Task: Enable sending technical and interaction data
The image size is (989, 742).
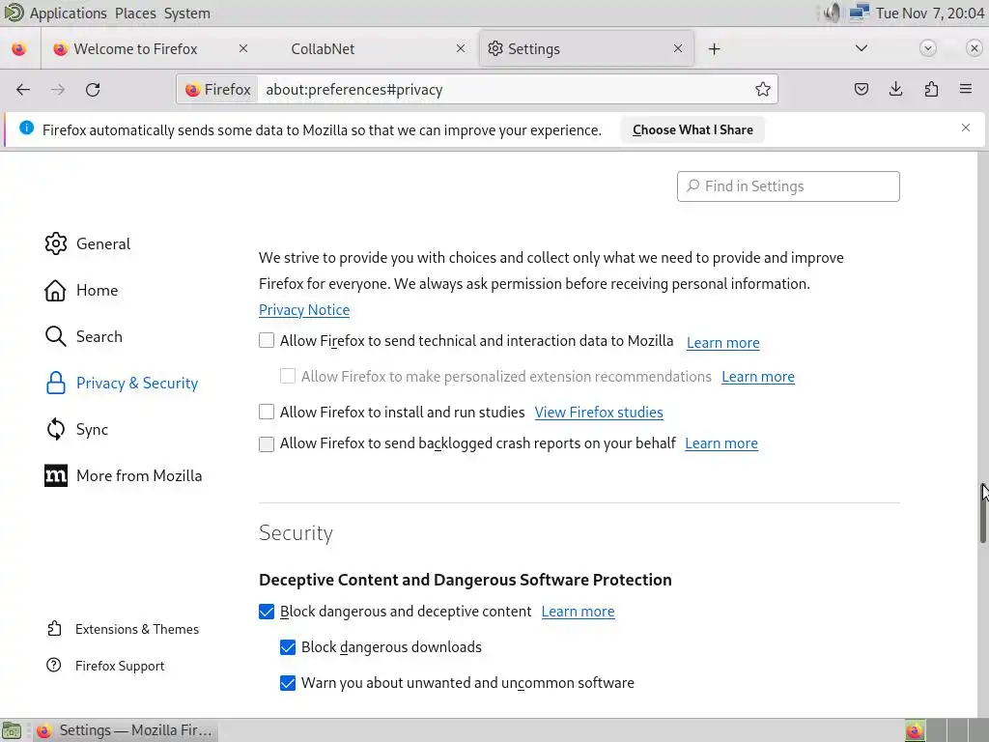Action: [x=267, y=341]
